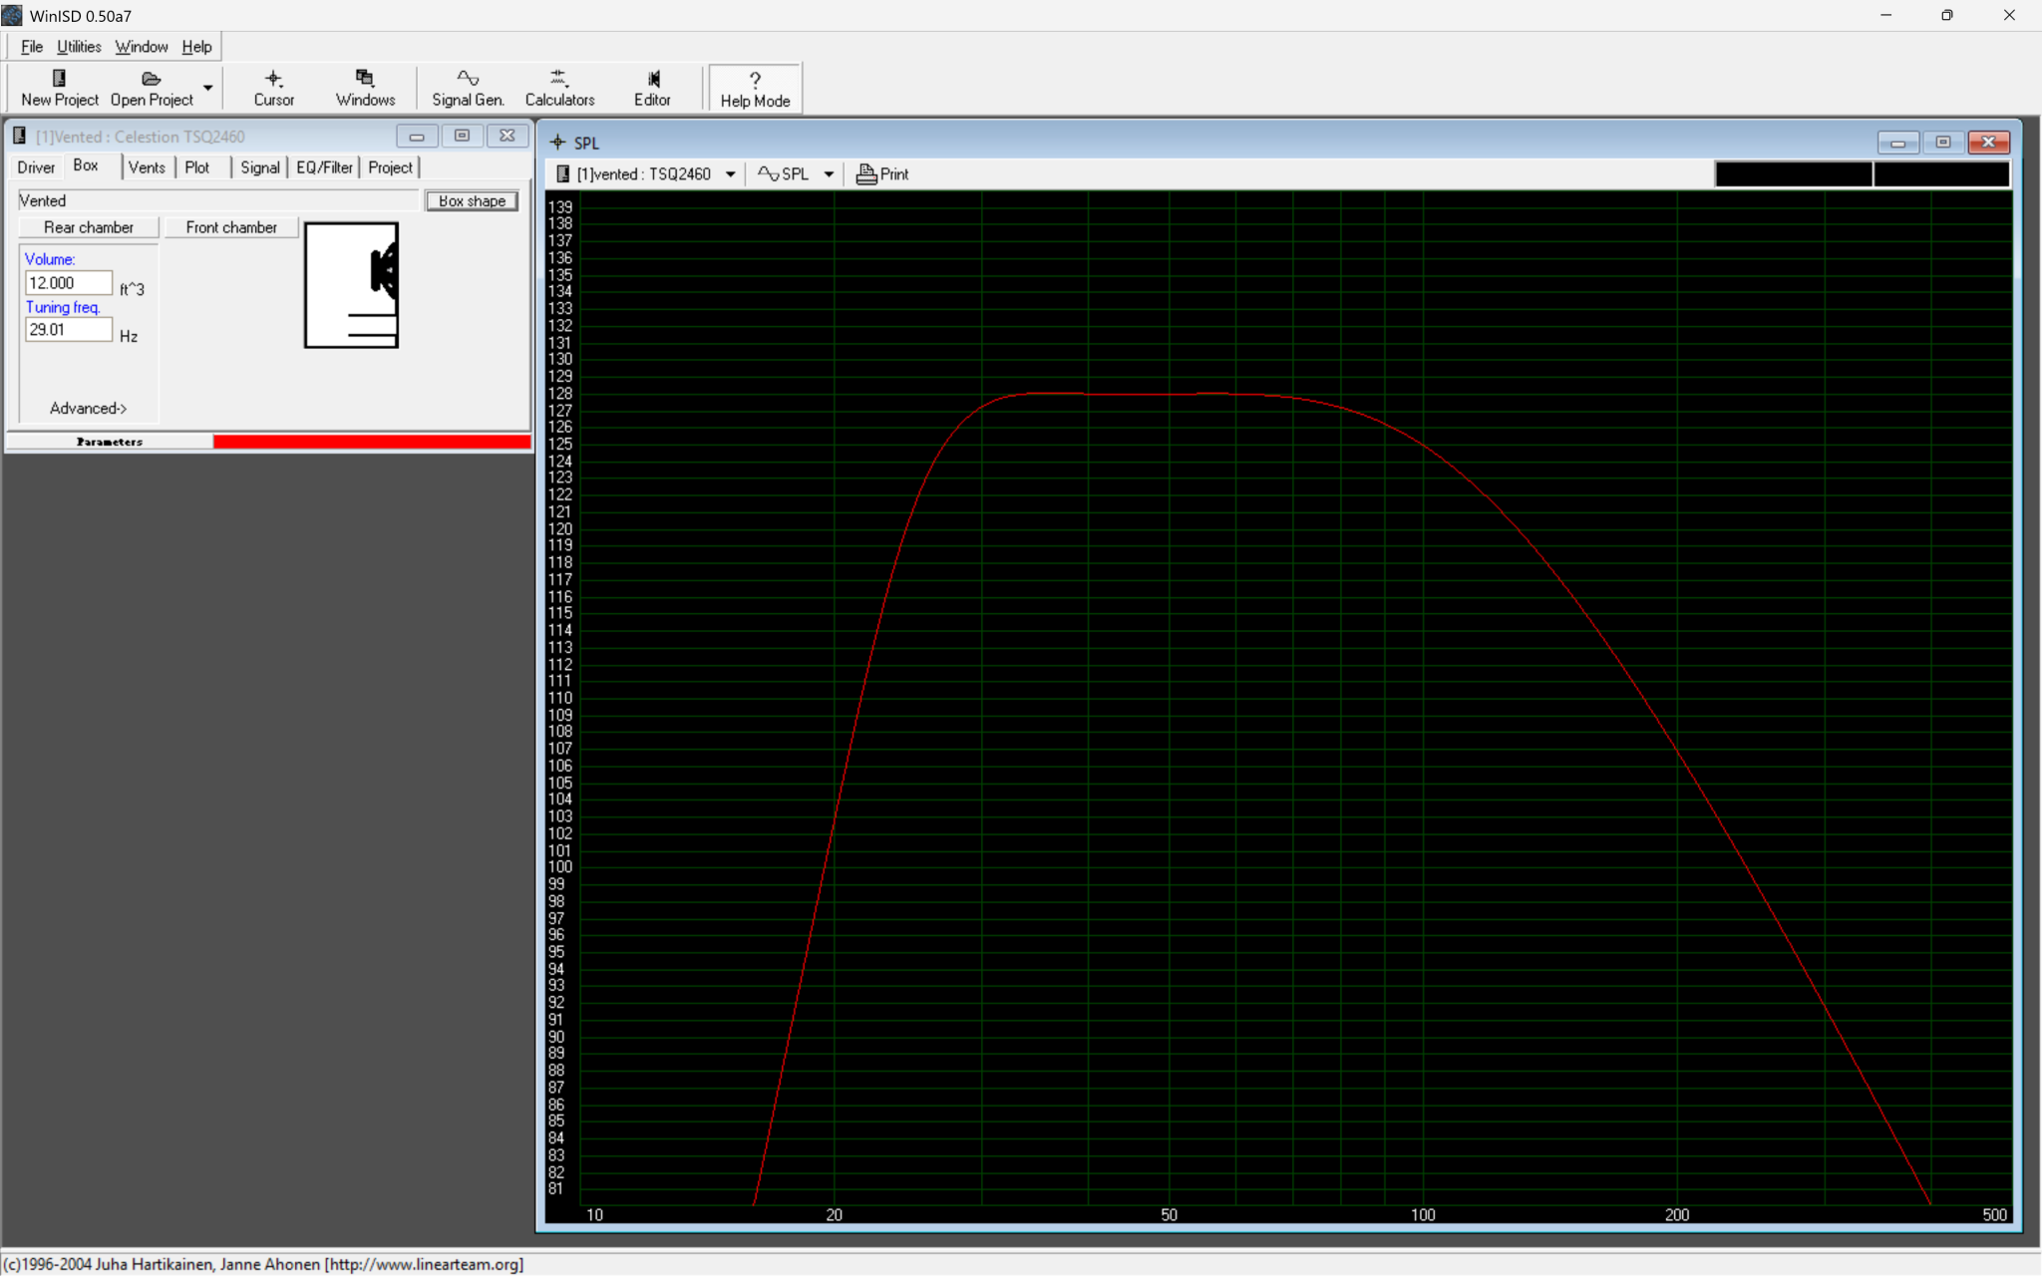2042x1276 pixels.
Task: Click the project window title bar icon
Action: [x=19, y=136]
